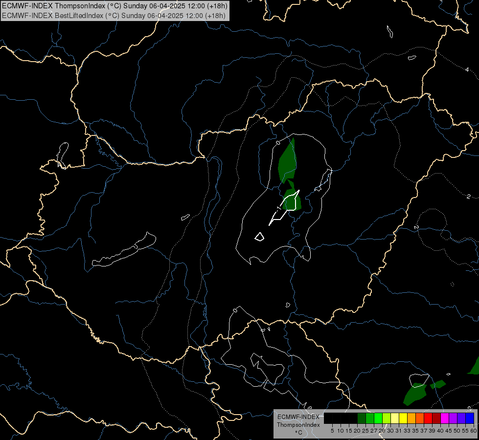This screenshot has width=479, height=440.
Task: Click legend tick value 31
Action: click(x=399, y=431)
